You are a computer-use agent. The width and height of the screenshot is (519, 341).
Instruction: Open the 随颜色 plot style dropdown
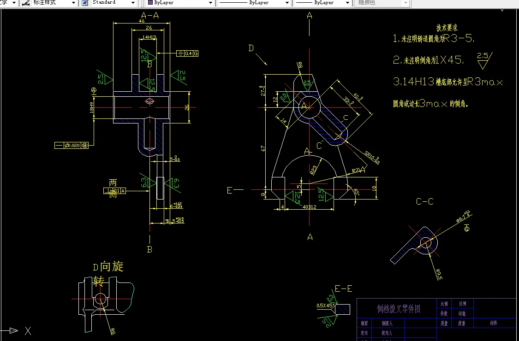406,3
